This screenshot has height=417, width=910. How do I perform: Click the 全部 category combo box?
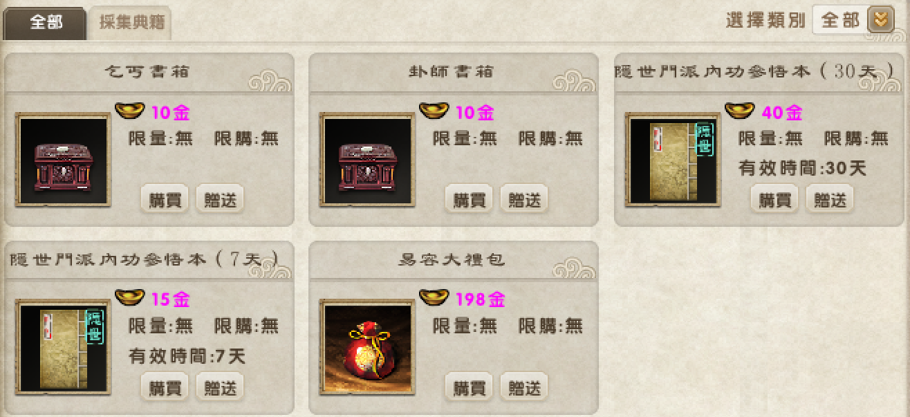(853, 20)
